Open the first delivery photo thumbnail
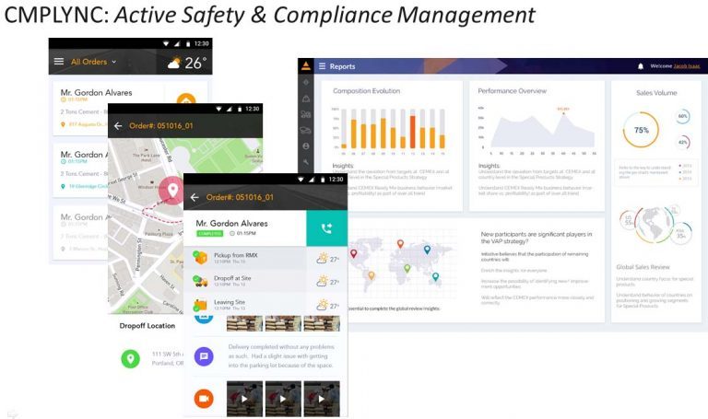Viewport: 708px width, 419px height. pos(244,323)
